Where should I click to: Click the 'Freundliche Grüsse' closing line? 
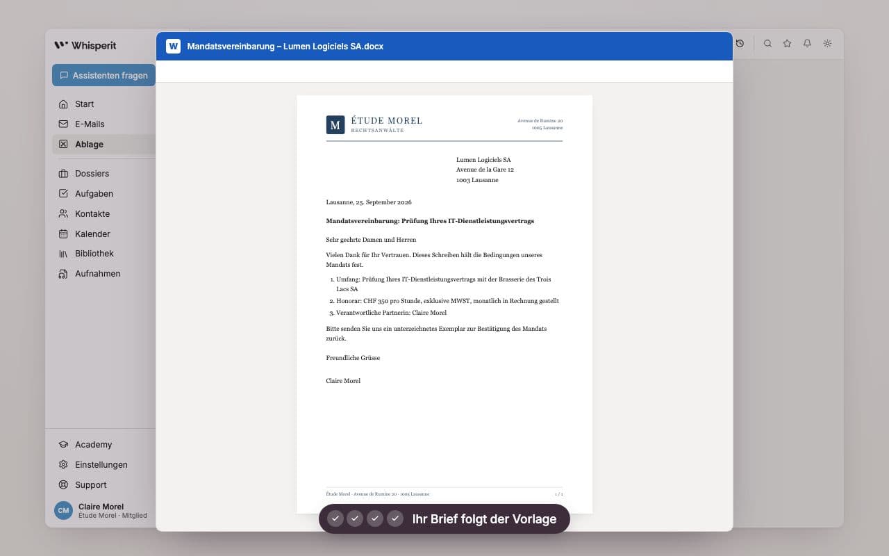[x=353, y=358]
